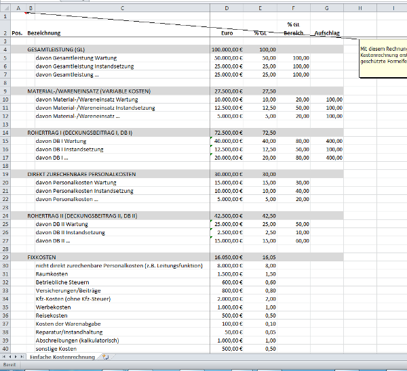Screen dimensions: 407x371
Task: Select row 14 header
Action: (x=5, y=133)
